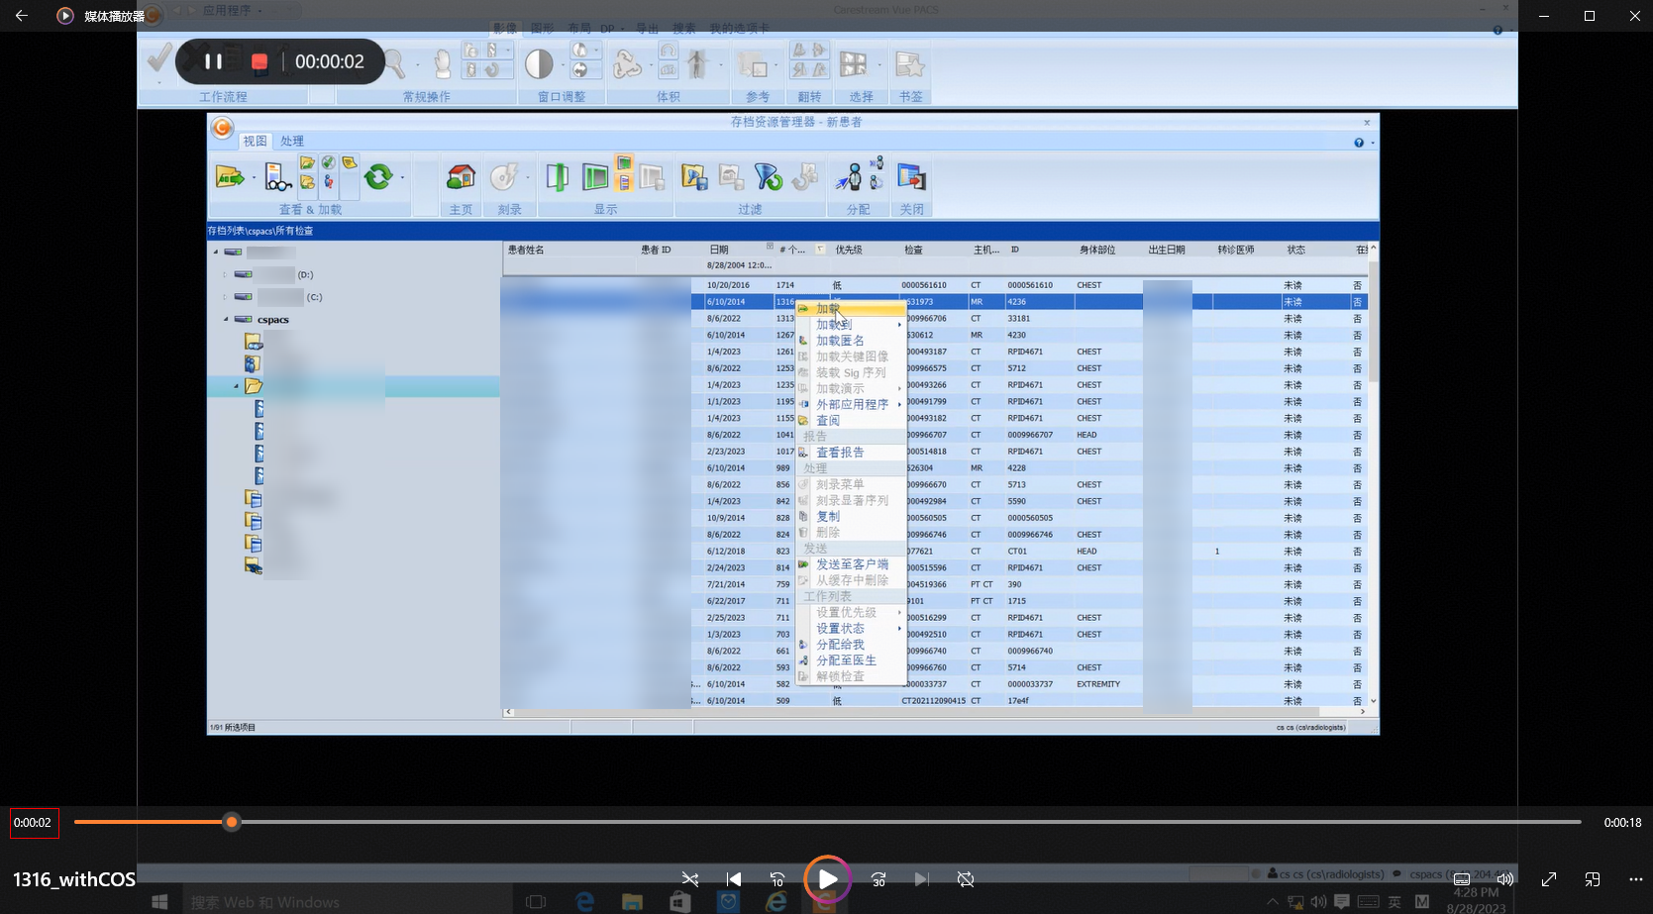Click the close archive explorer icon
1653x914 pixels.
click(x=911, y=177)
